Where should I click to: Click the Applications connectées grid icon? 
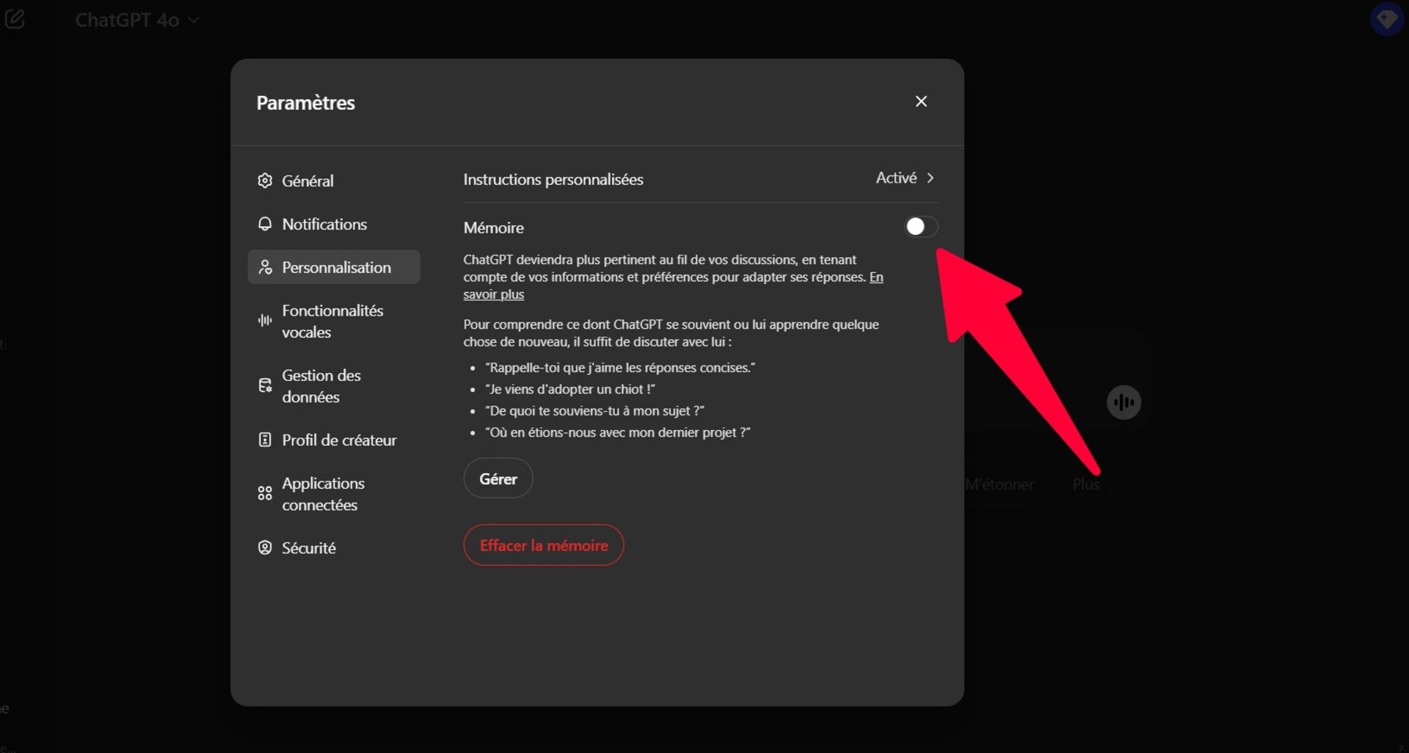[265, 493]
